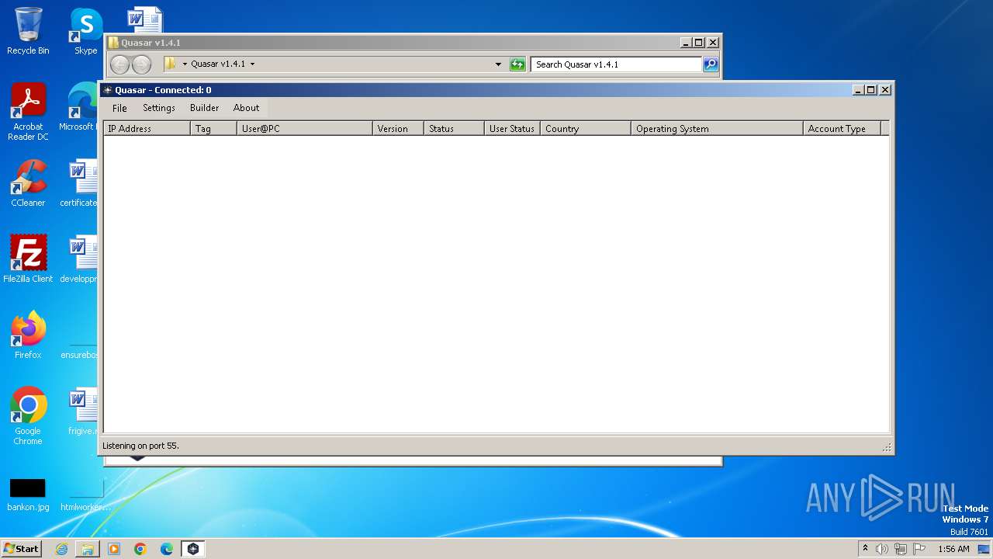
Task: Sort by Version column header
Action: tap(398, 129)
